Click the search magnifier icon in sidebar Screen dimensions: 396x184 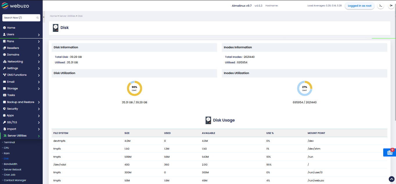(37, 18)
